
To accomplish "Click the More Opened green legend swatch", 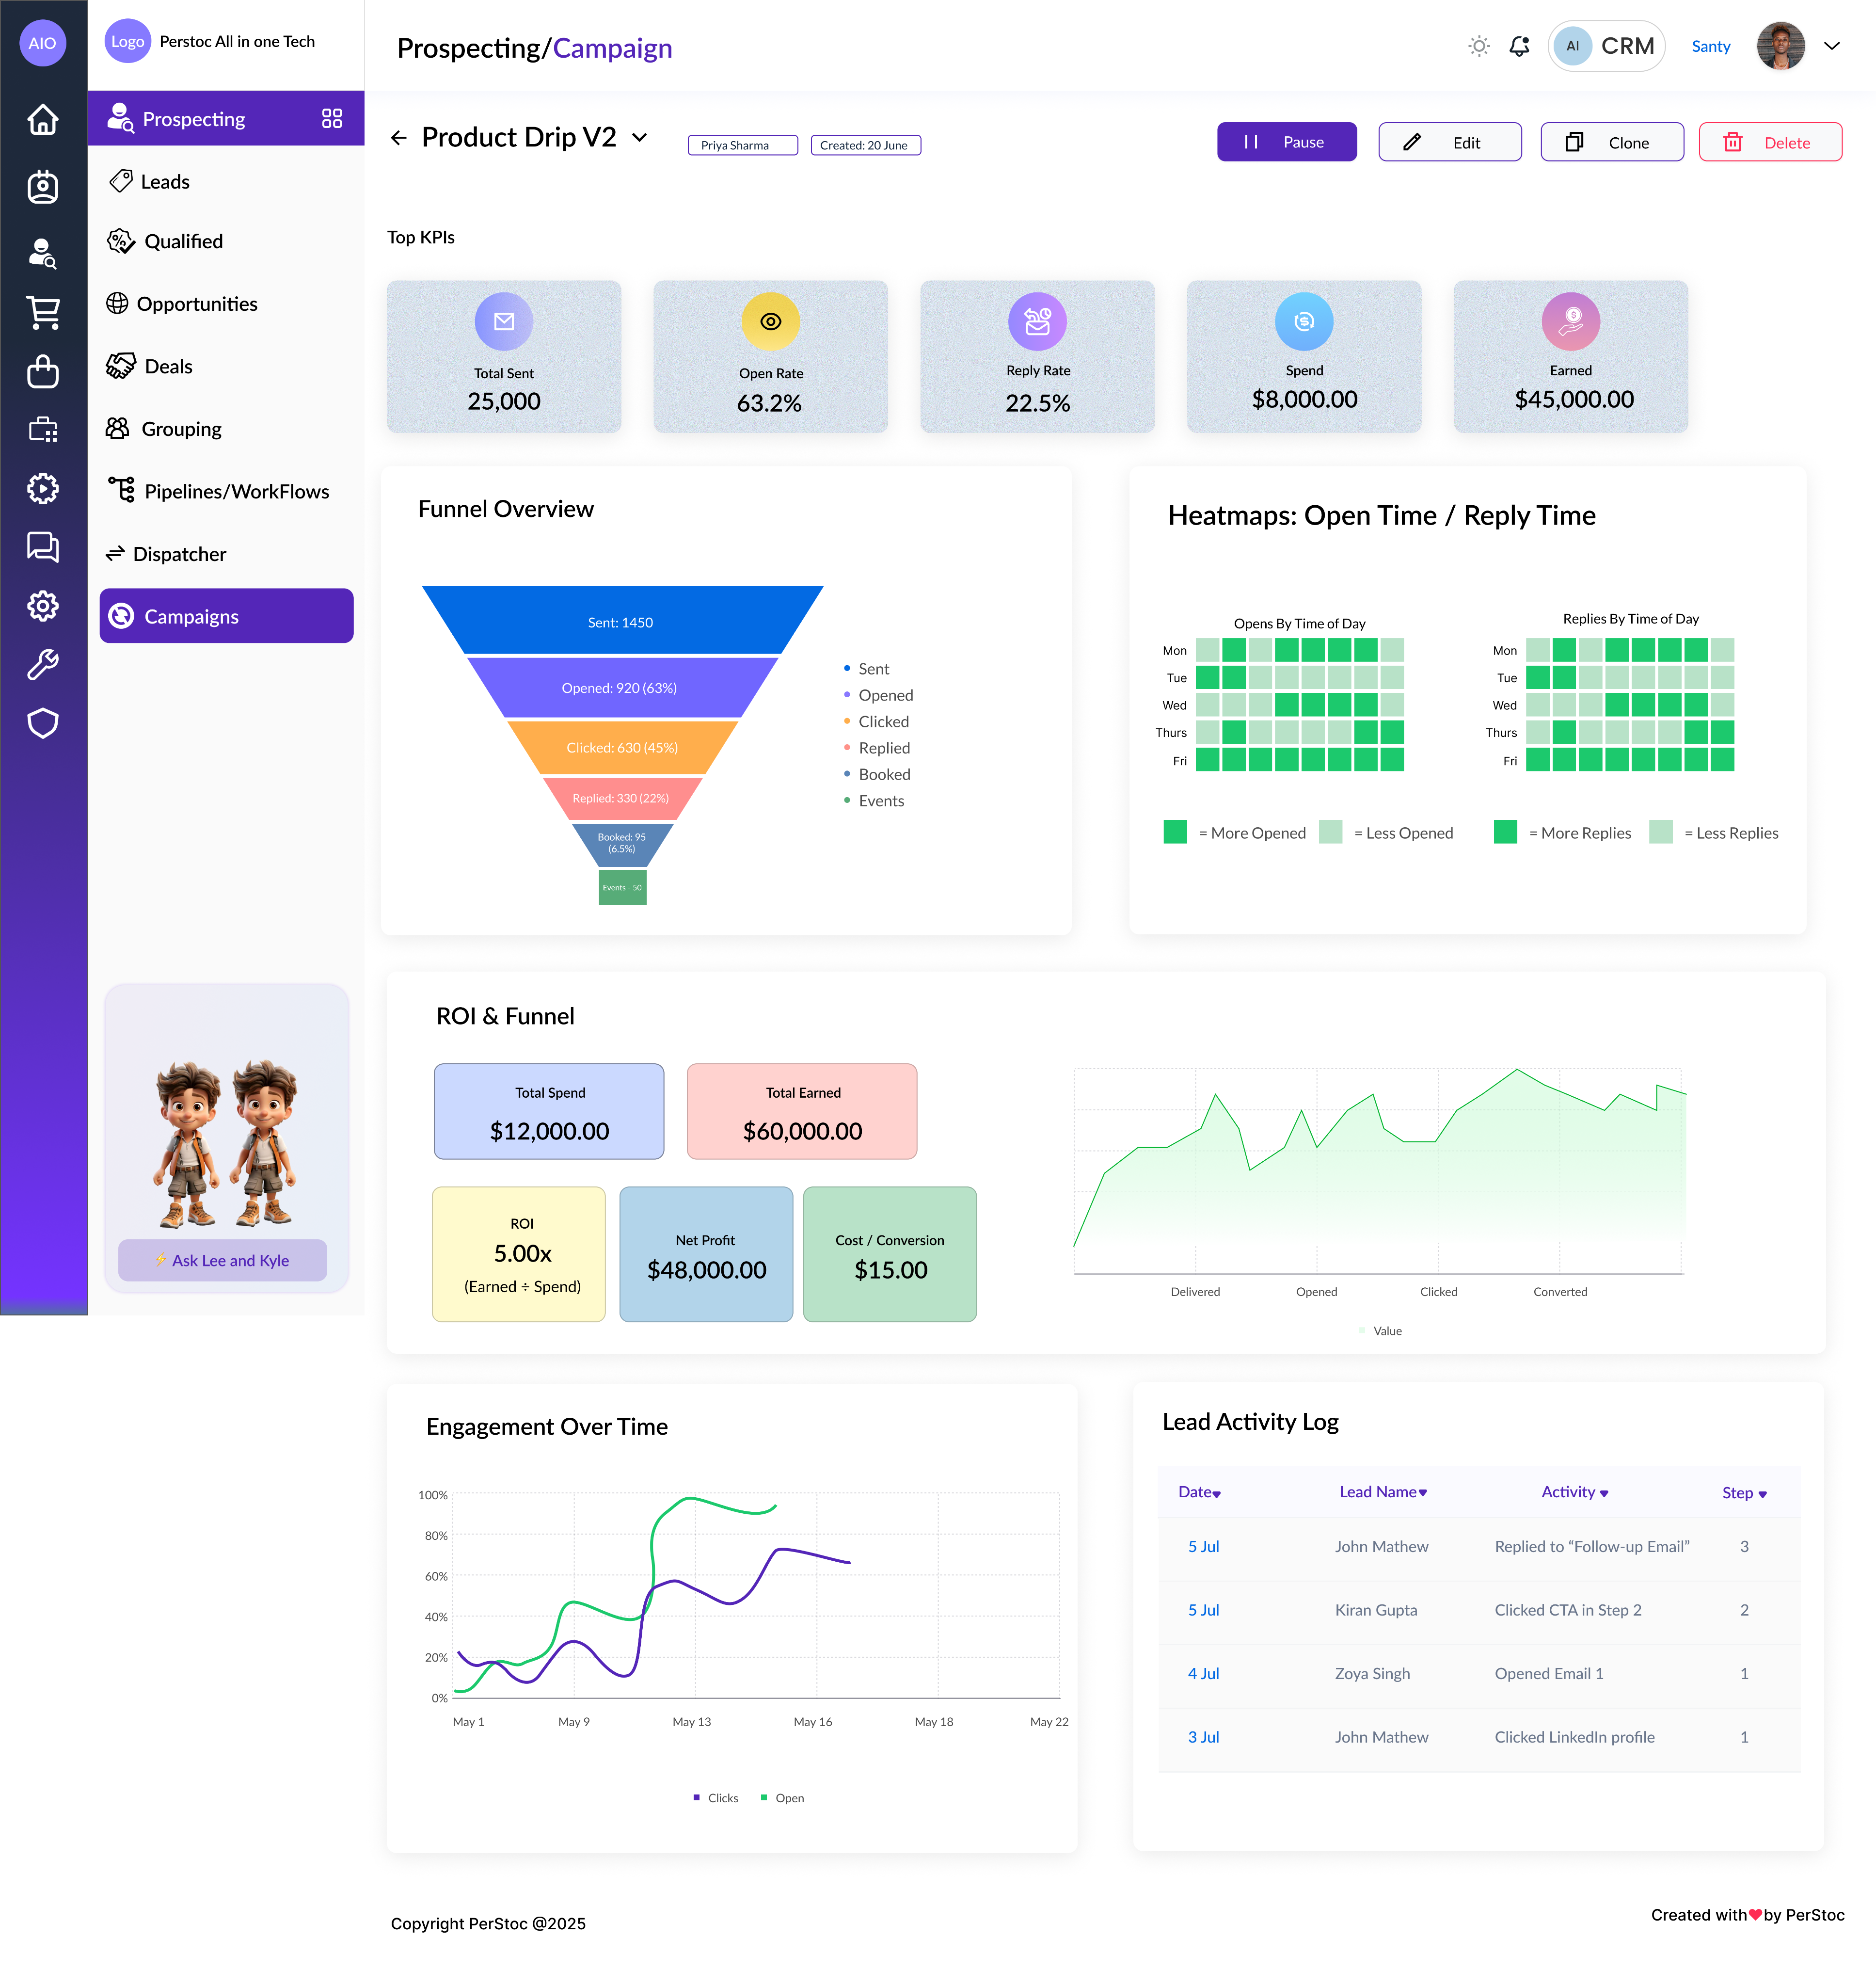I will click(1175, 832).
